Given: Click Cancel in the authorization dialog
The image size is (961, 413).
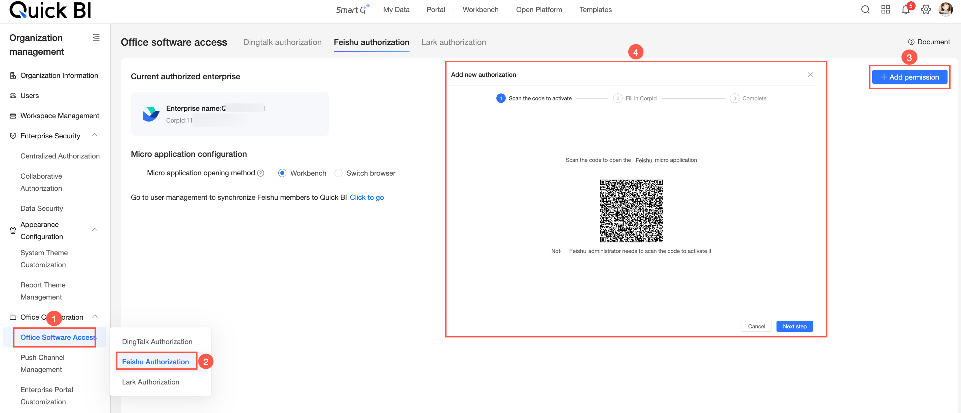Looking at the screenshot, I should tap(756, 327).
